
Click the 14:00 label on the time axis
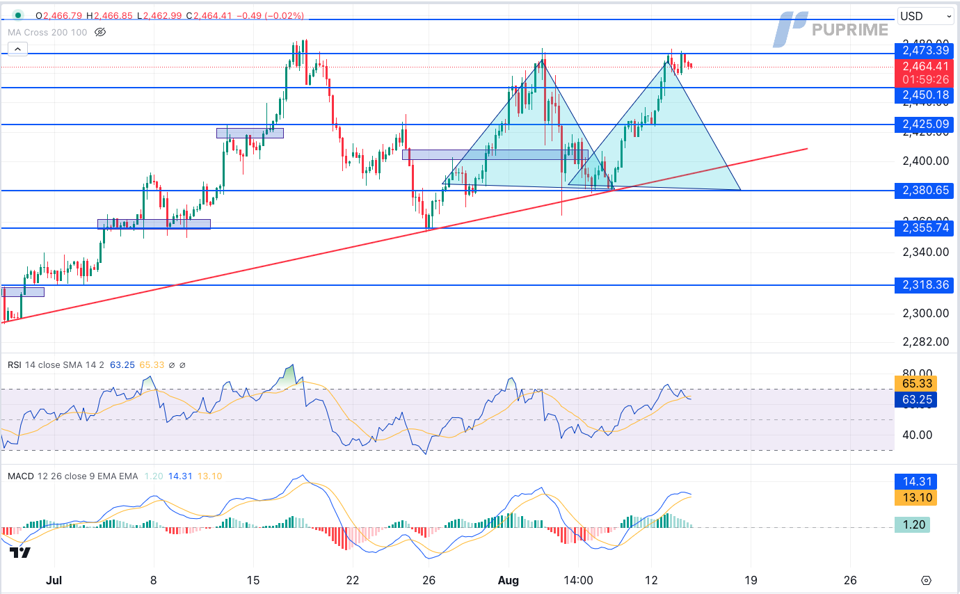577,579
